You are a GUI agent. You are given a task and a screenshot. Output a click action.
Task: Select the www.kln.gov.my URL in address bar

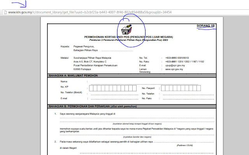tap(90, 12)
